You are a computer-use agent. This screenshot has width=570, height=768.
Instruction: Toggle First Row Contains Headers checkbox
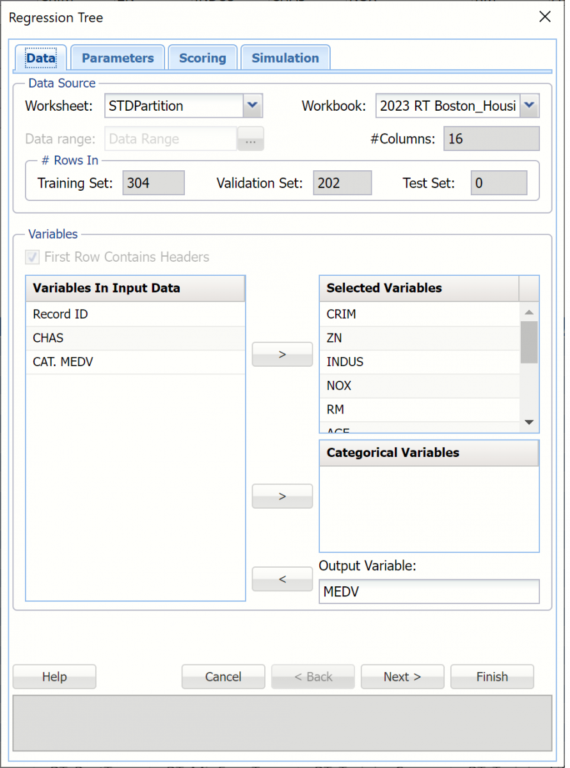31,257
